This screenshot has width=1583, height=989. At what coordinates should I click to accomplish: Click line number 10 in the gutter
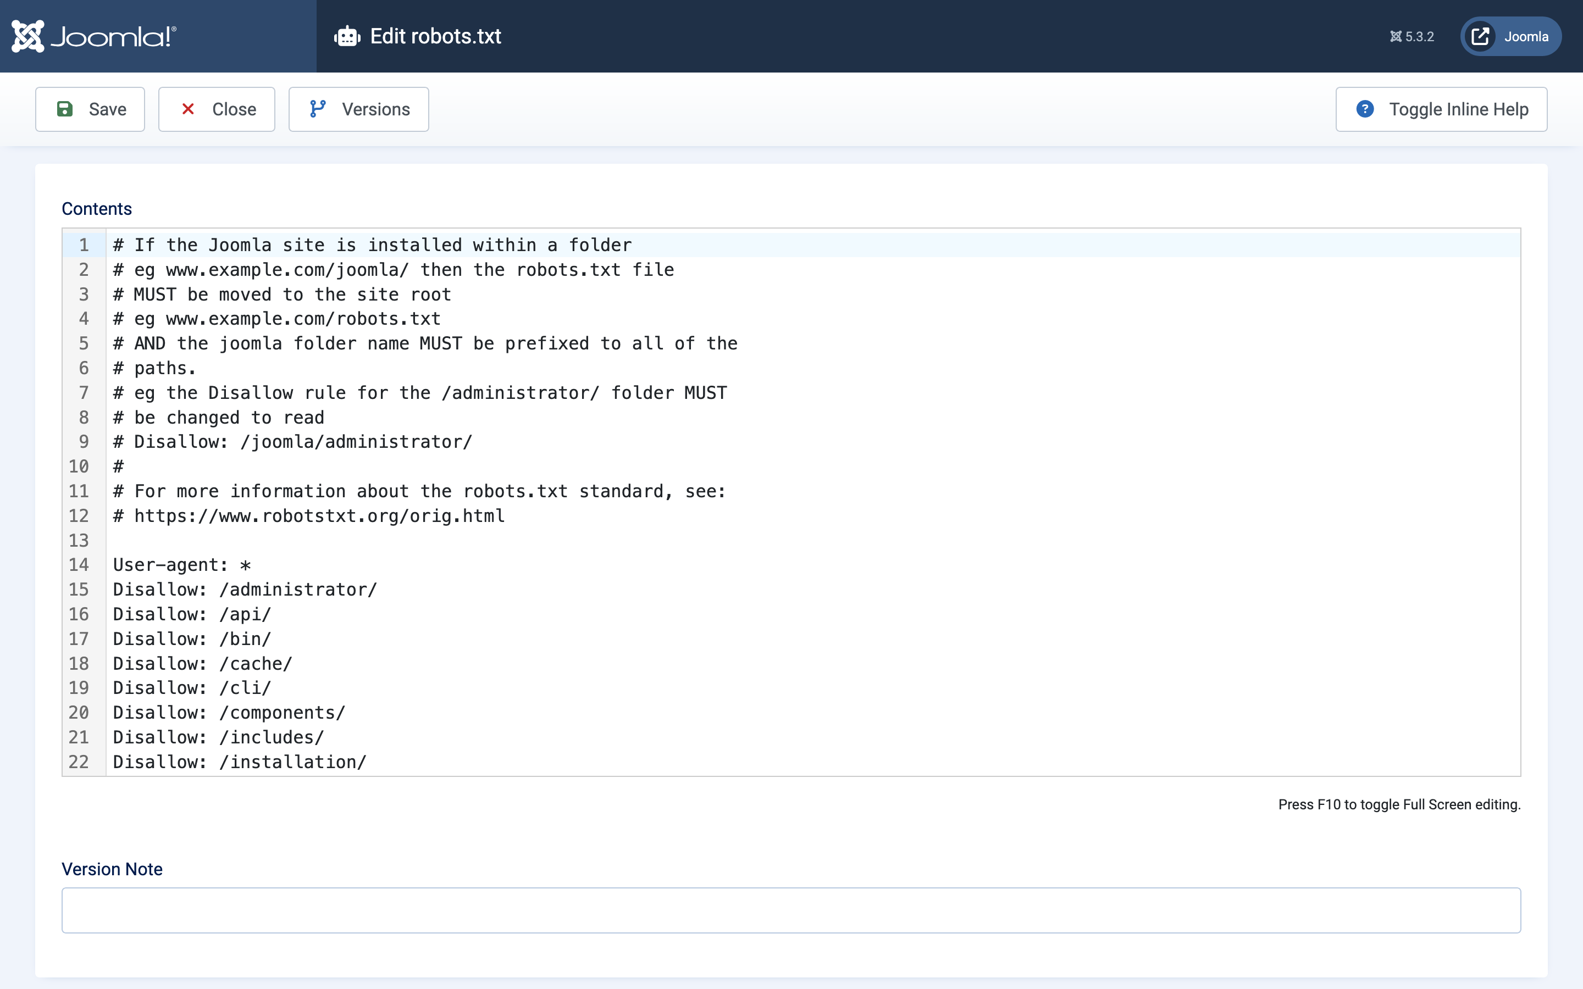point(79,466)
